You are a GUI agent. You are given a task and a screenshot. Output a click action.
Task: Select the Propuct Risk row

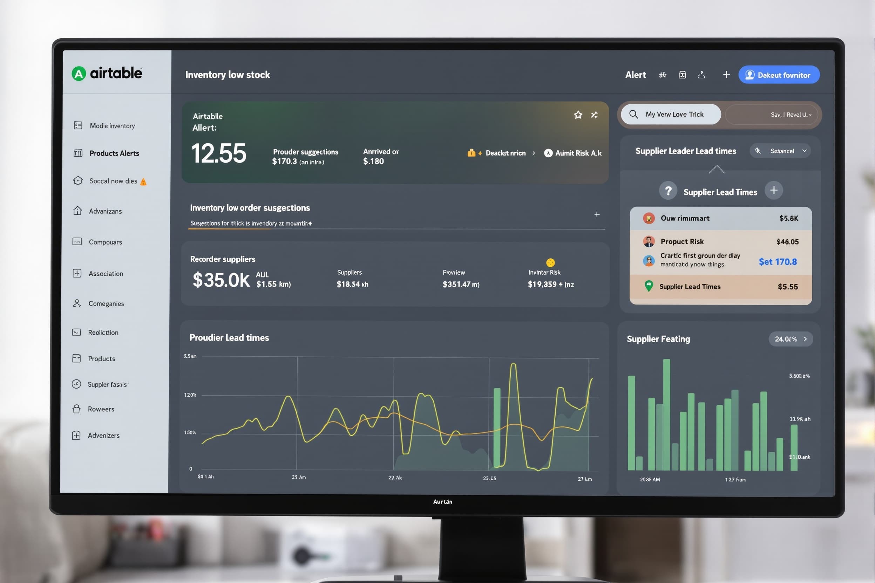[x=721, y=242]
